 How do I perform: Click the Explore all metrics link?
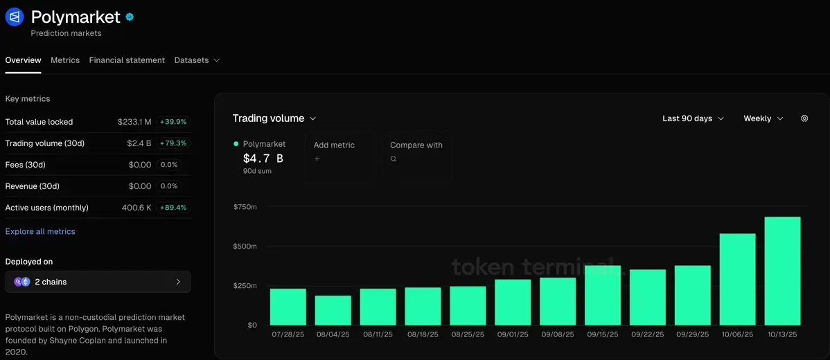click(x=40, y=231)
